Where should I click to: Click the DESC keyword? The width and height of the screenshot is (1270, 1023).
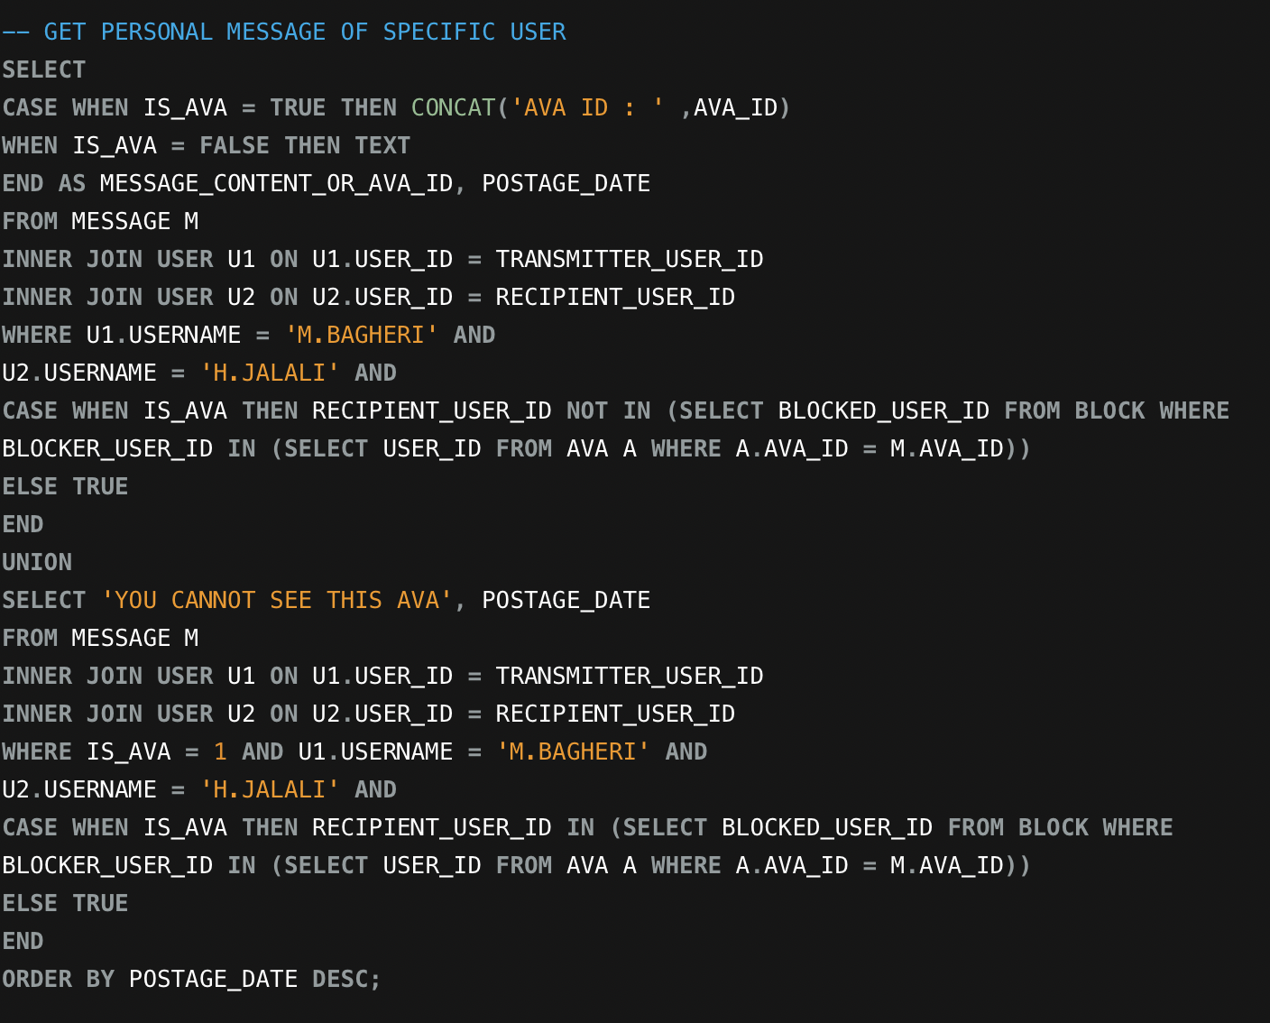point(340,980)
